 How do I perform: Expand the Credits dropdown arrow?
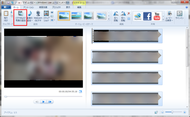[54, 20]
